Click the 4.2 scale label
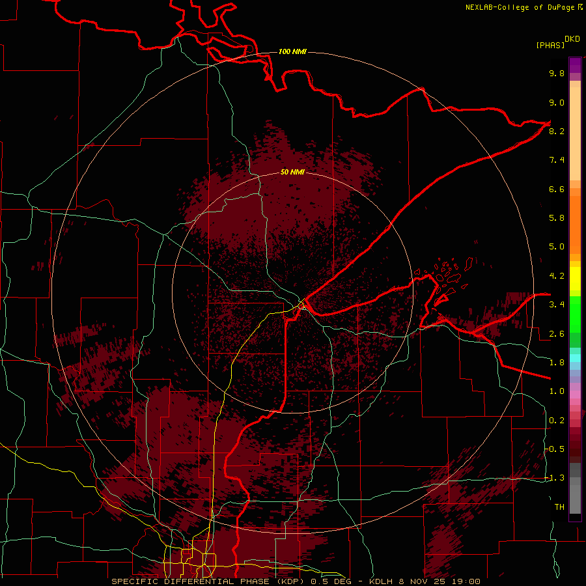The image size is (586, 586). 557,276
